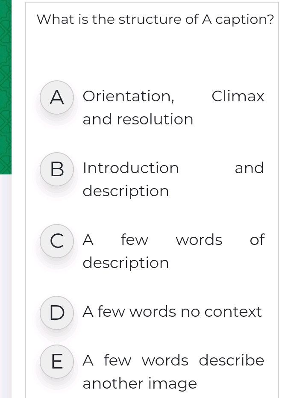Choose 'Introduction and description'
Viewport: 291px width, 398px height.
[x=173, y=179]
